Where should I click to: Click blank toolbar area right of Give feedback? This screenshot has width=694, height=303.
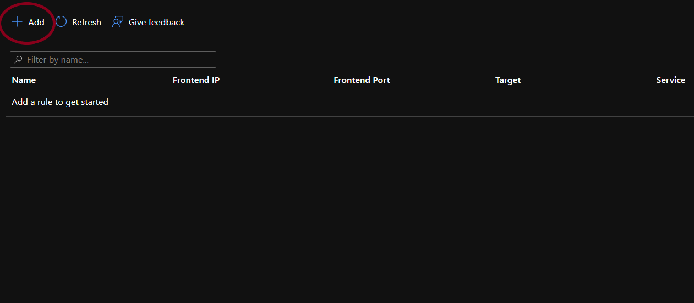click(x=440, y=22)
